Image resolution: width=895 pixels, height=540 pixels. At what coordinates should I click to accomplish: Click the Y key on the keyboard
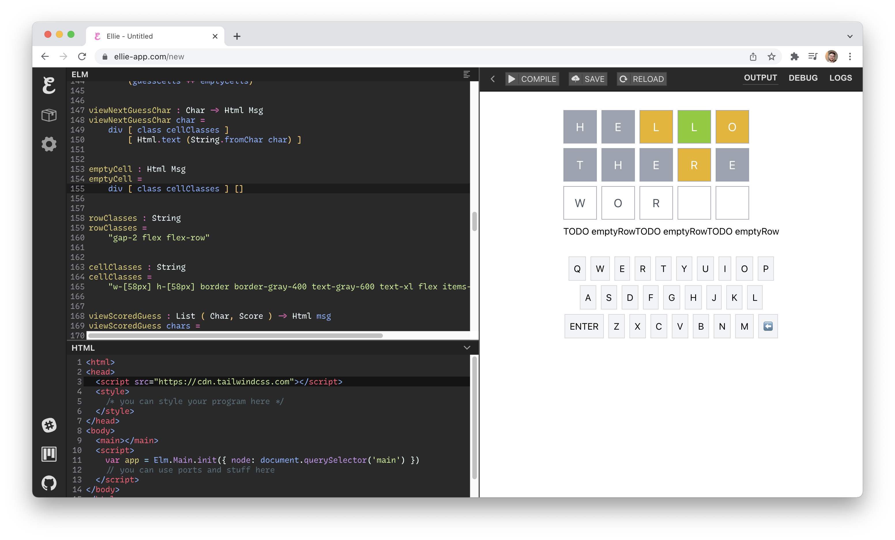pos(684,269)
